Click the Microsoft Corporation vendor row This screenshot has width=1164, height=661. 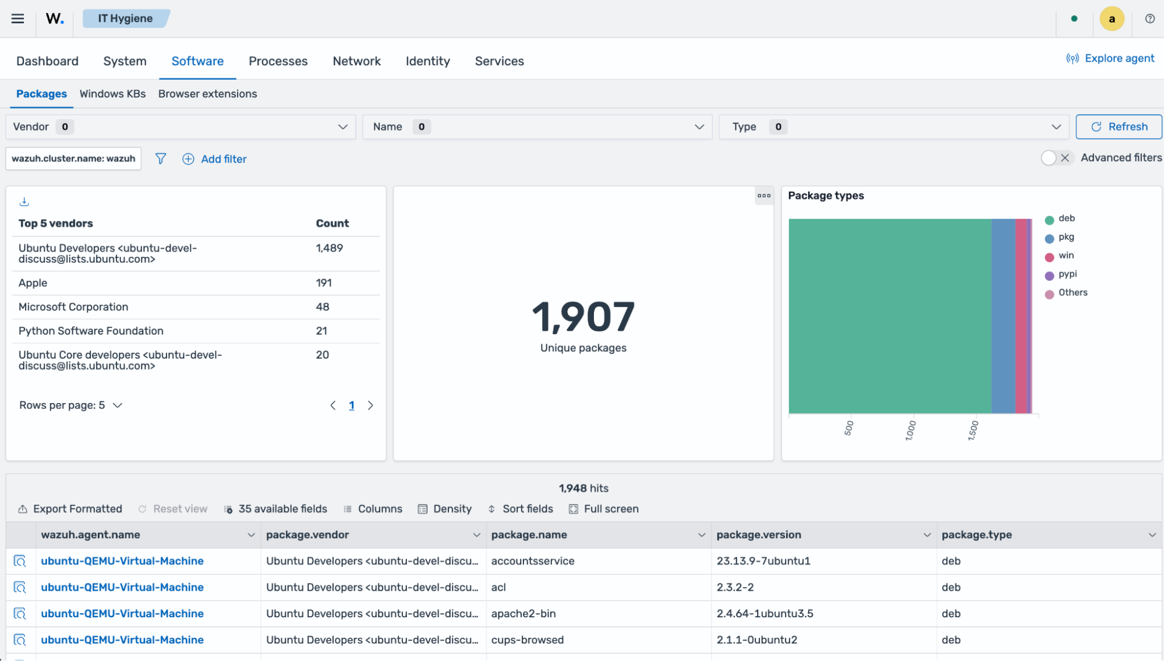coord(196,307)
